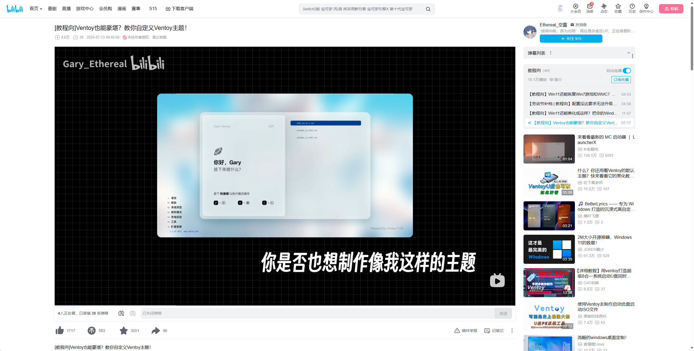Screen dimensions: 694x351
Task: Focus the top search input field
Action: 362,9
